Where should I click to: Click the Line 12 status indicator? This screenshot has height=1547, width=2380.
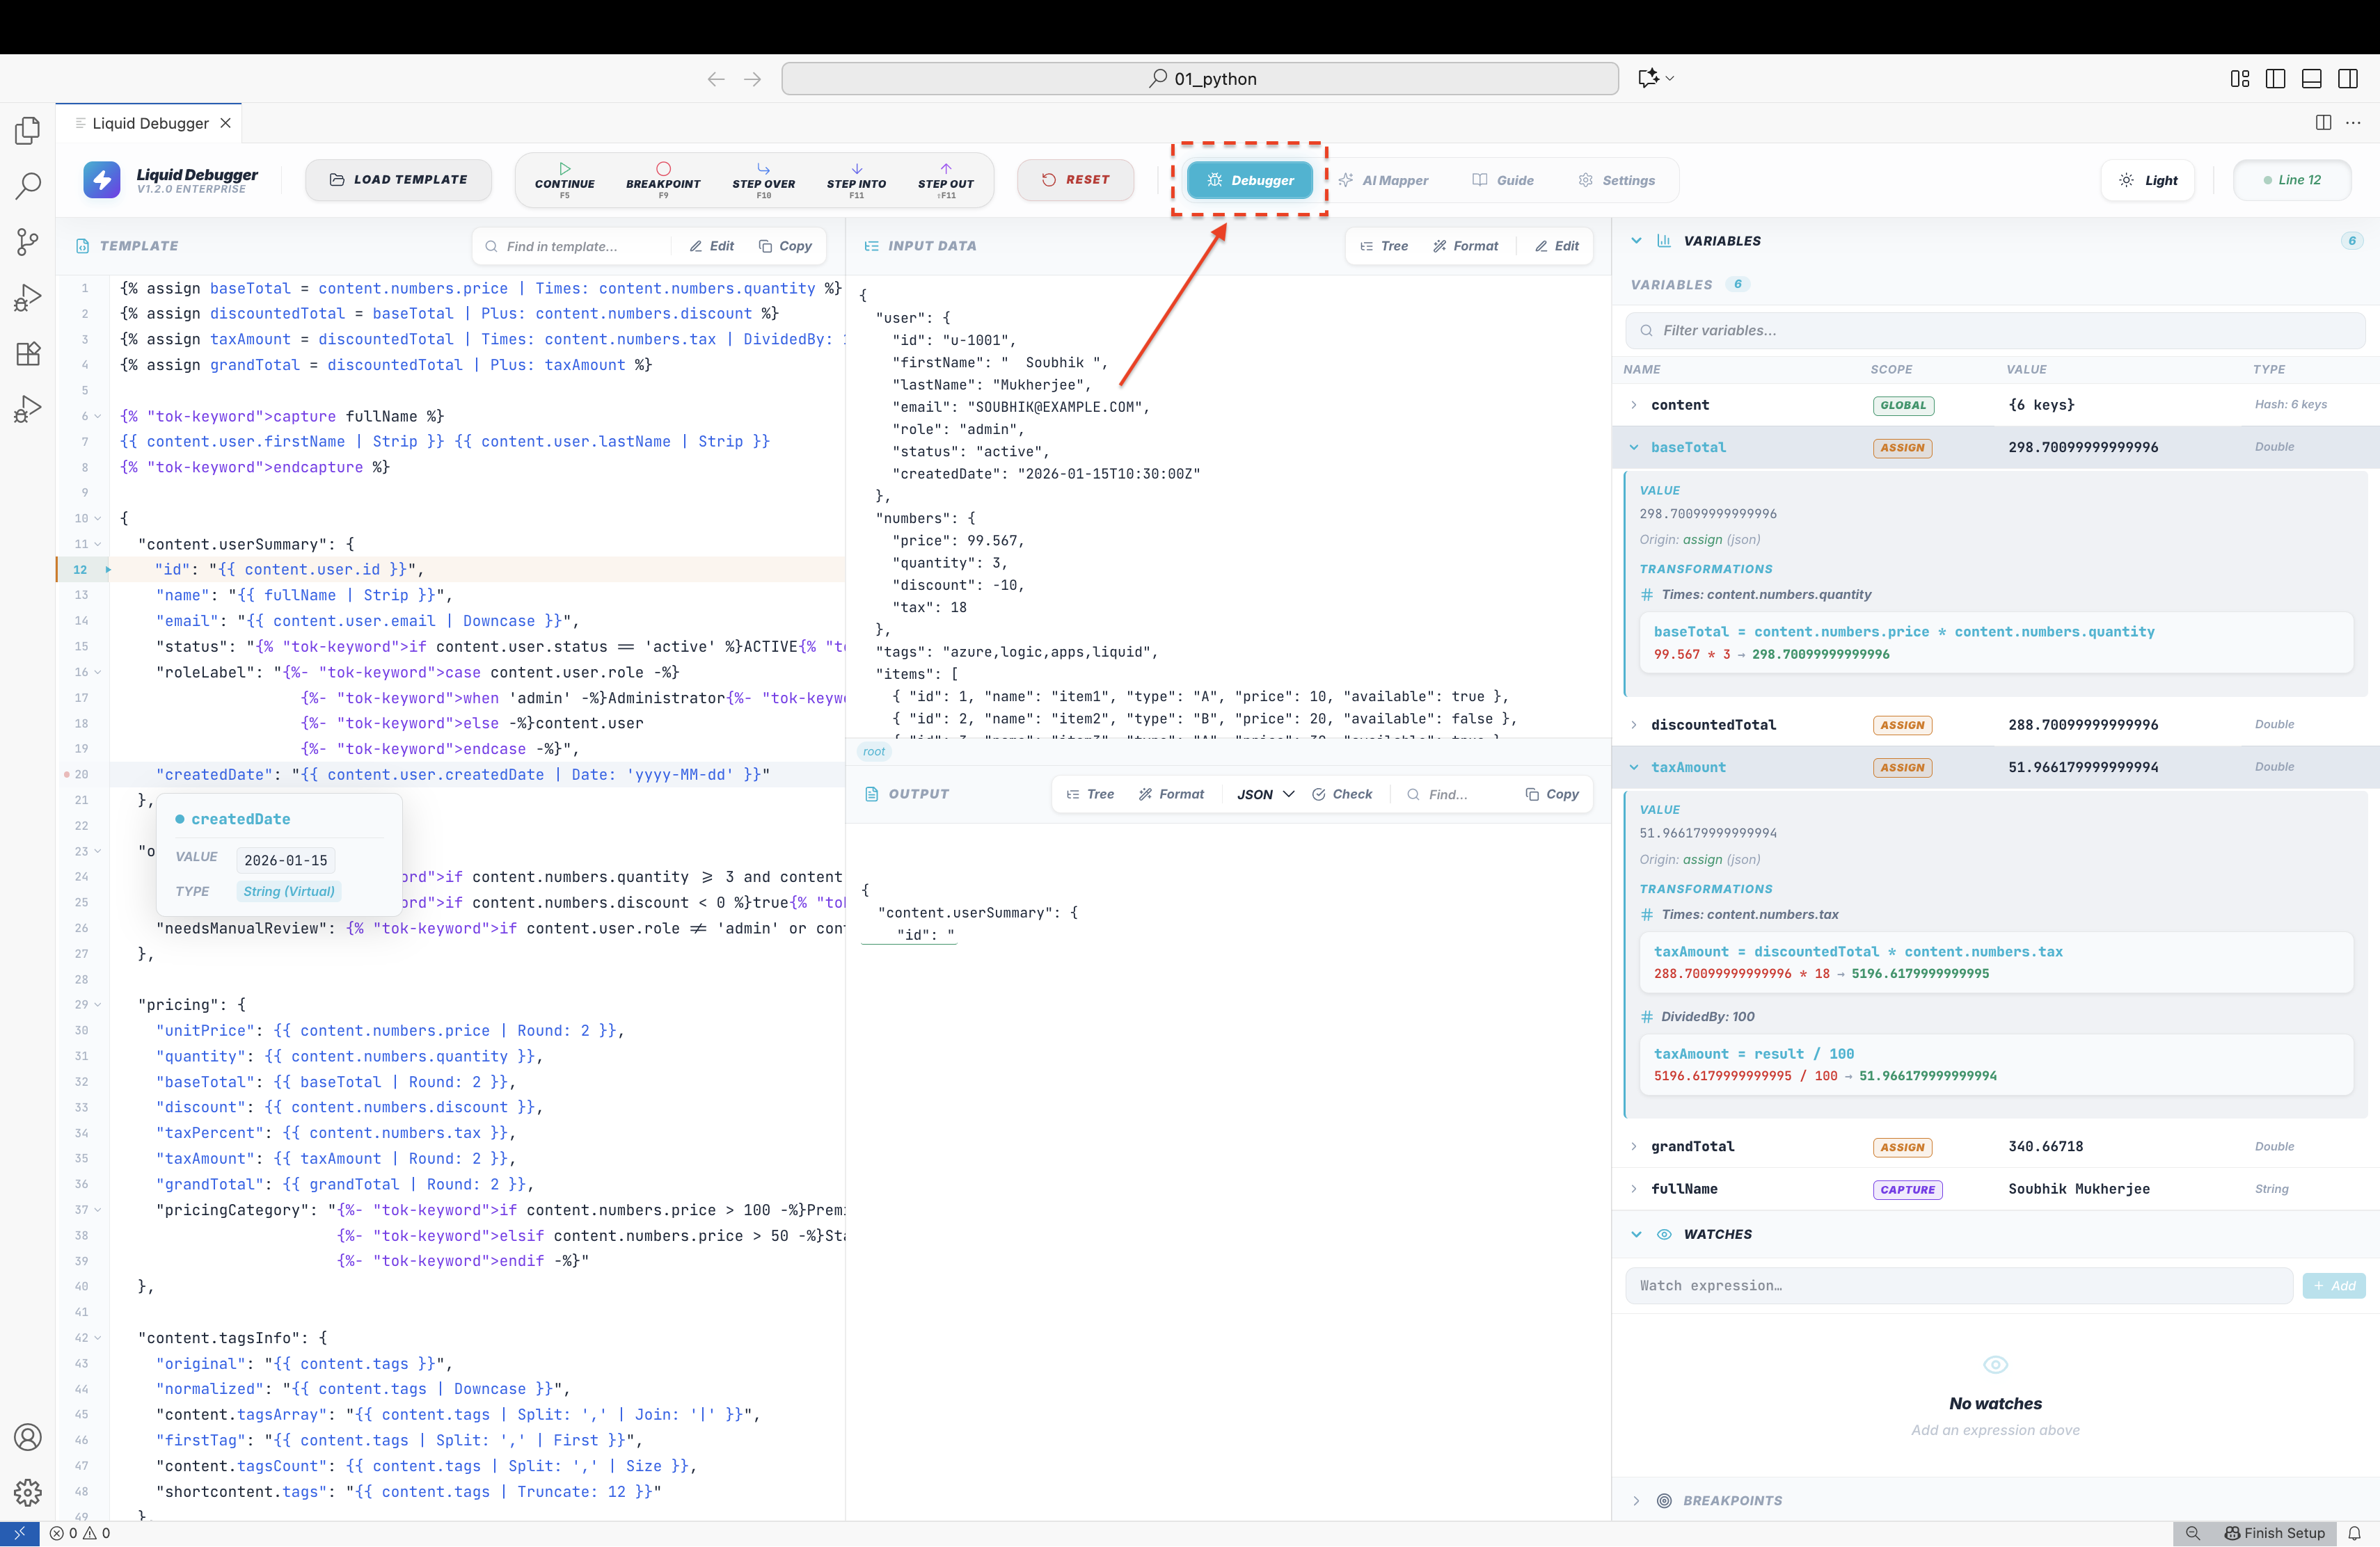(2292, 181)
